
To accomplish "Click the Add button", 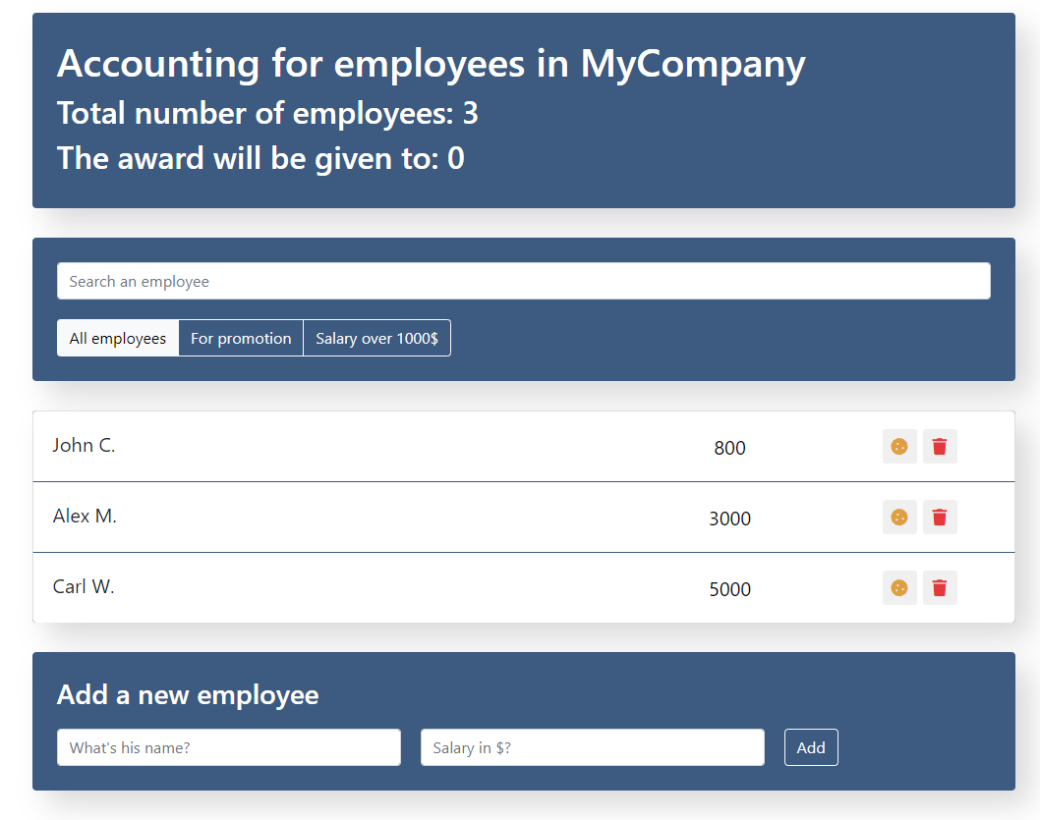I will click(811, 747).
